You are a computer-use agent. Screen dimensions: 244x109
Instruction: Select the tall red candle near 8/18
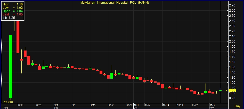pyautogui.click(x=18, y=36)
